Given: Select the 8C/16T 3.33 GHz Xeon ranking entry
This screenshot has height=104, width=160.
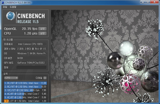Looking at the screenshot, I should tap(25, 83).
